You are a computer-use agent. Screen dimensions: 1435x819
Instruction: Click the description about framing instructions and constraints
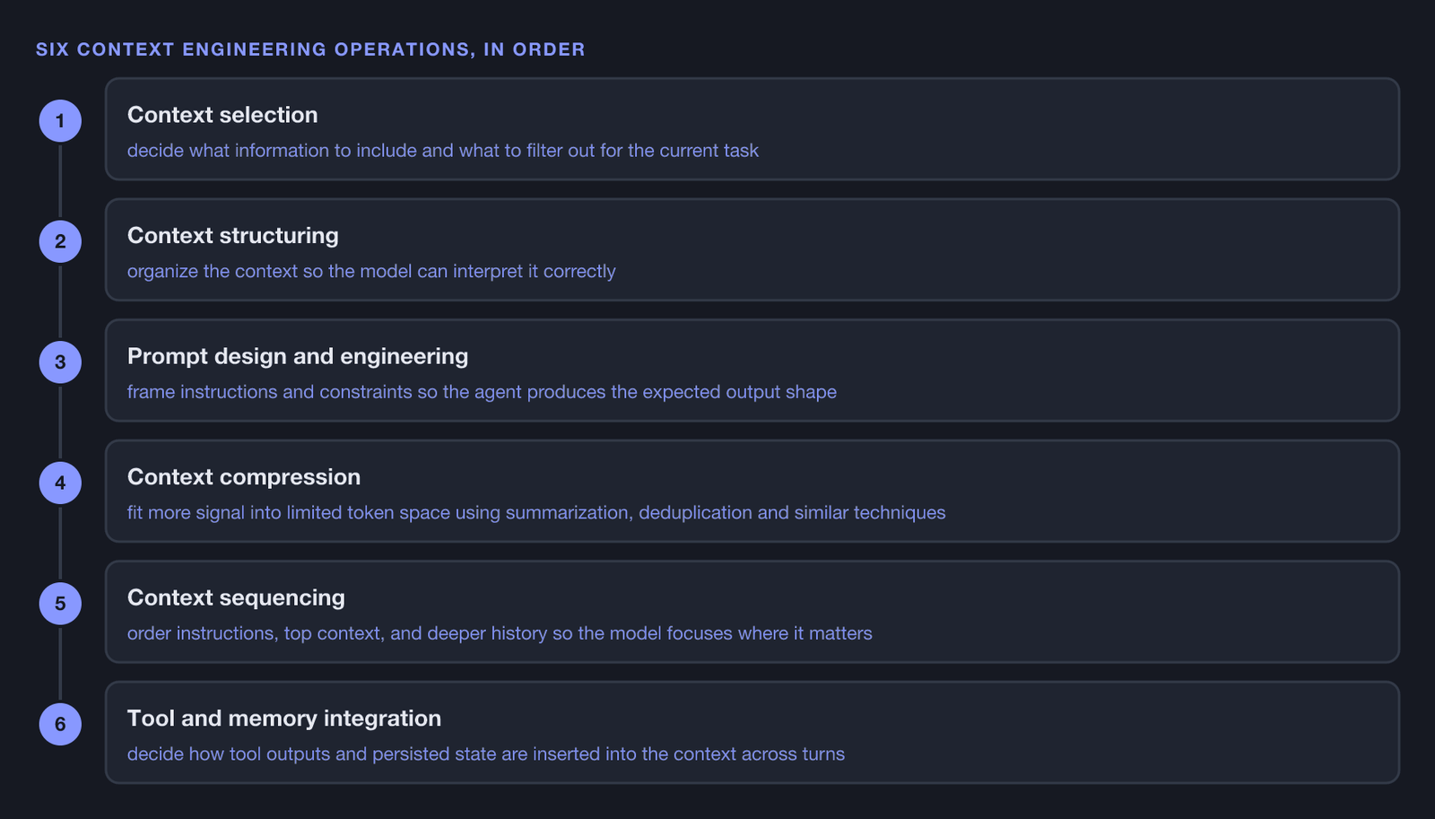[x=482, y=392]
